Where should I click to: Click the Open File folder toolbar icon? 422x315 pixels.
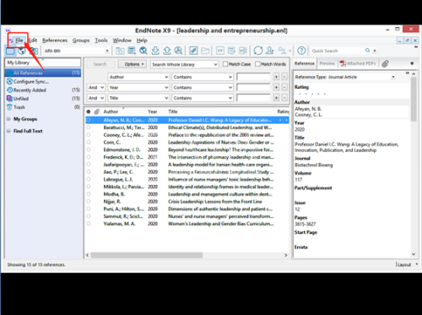coord(205,51)
